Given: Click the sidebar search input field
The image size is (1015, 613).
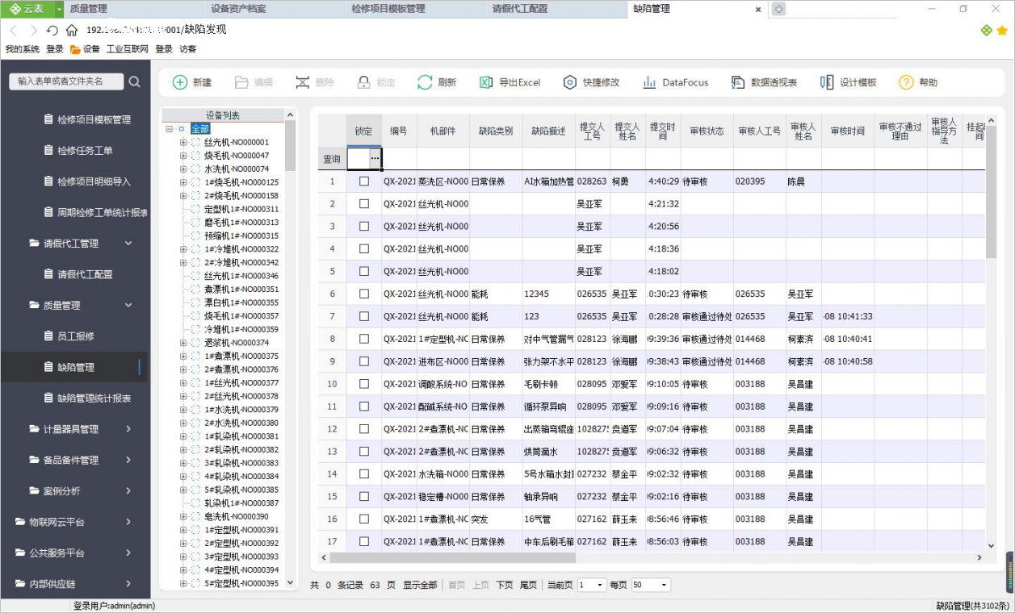Looking at the screenshot, I should (66, 81).
